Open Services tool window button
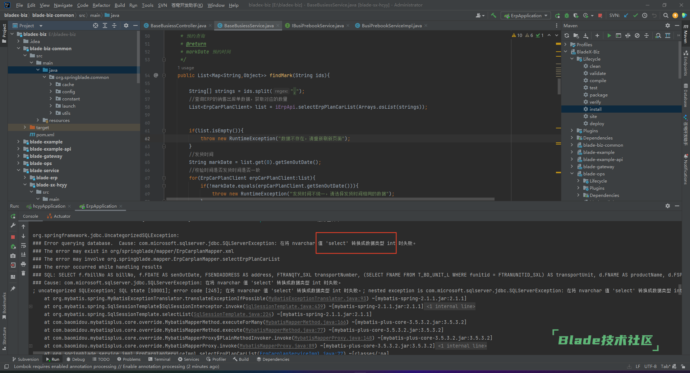 [x=188, y=359]
